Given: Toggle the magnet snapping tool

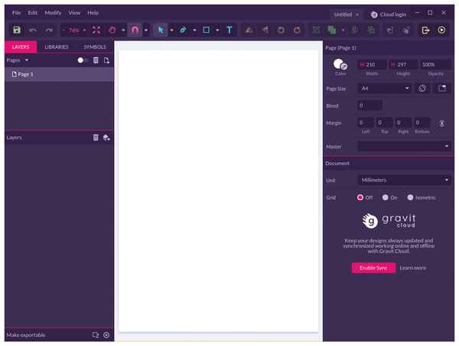Looking at the screenshot, I should (x=135, y=30).
